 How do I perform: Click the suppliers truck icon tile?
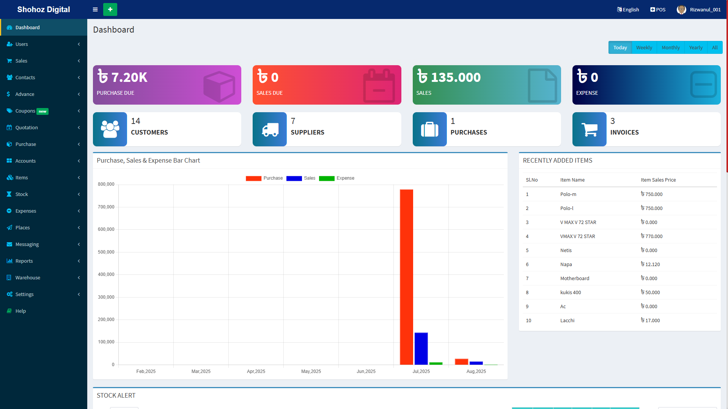[x=270, y=129]
